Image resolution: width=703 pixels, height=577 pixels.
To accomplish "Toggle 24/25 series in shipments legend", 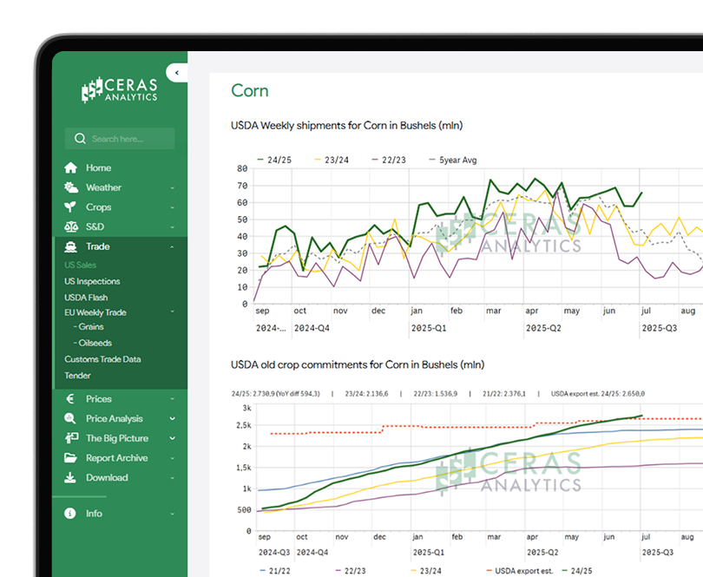I will coord(274,160).
